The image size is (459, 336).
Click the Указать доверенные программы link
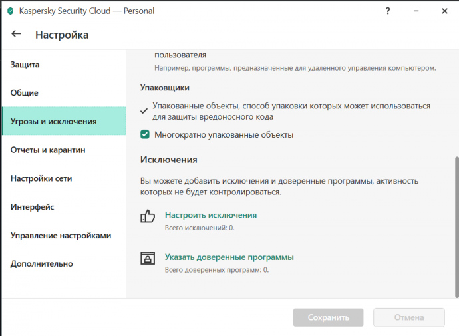coord(230,257)
